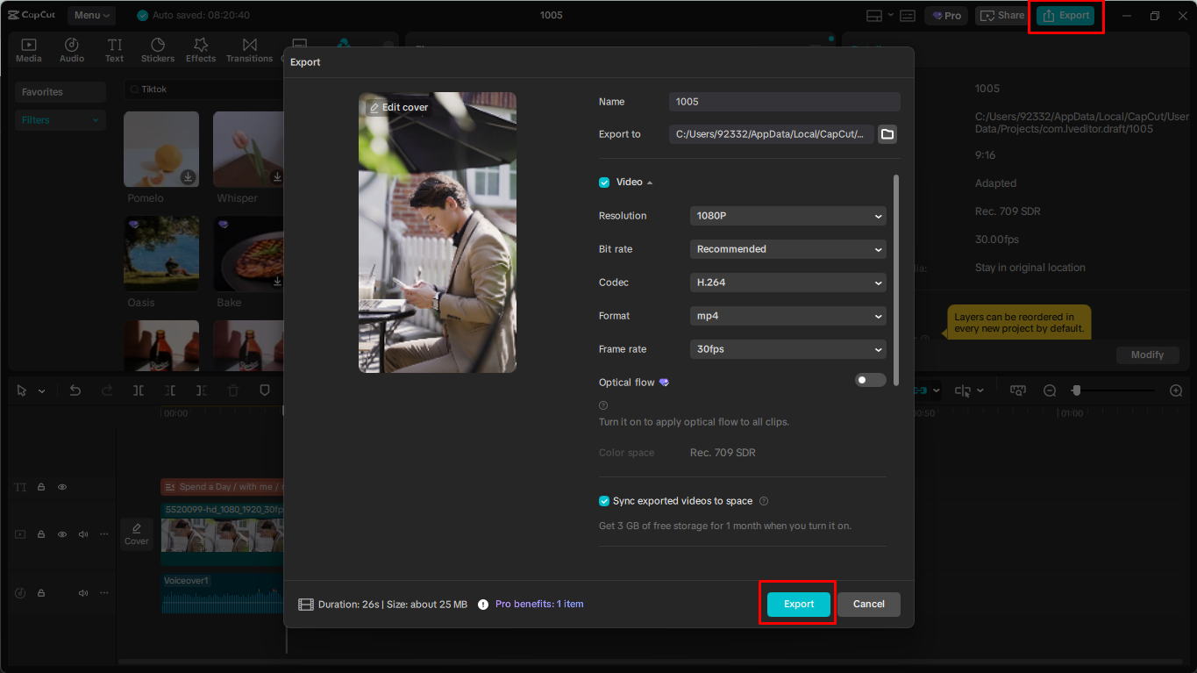Open the Stickers panel
The image size is (1197, 673).
coord(157,49)
